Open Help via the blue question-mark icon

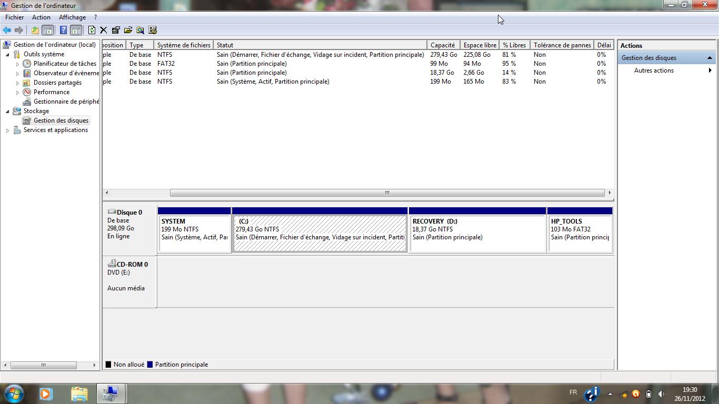tap(63, 30)
